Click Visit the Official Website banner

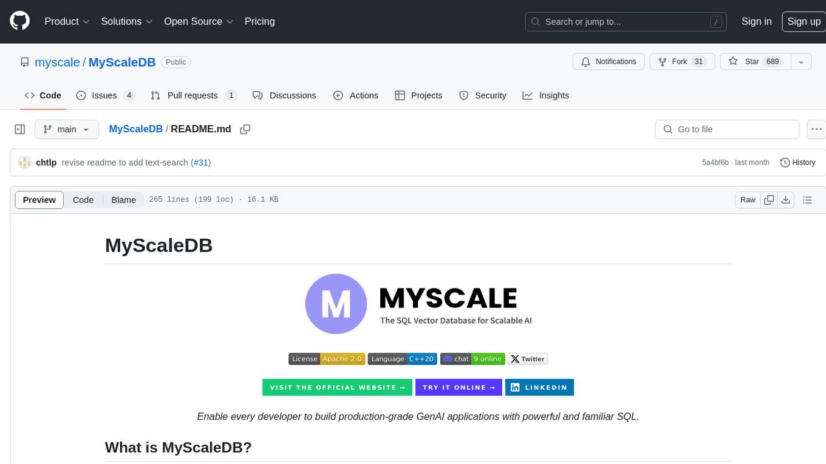338,387
